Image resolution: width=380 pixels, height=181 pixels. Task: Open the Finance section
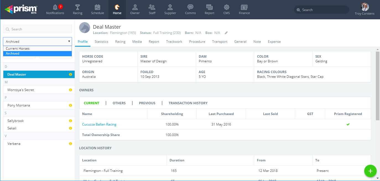point(244,10)
